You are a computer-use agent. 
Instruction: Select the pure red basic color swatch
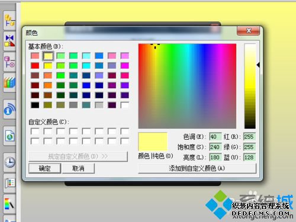coord(35,66)
